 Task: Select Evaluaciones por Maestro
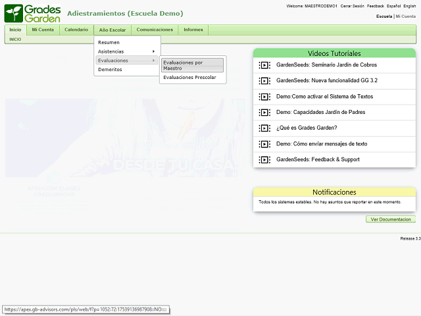pos(192,65)
